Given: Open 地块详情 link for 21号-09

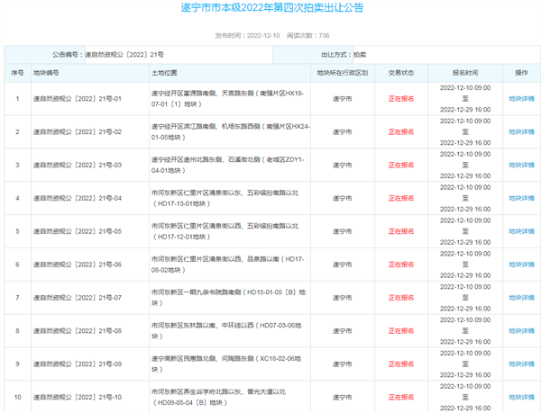Looking at the screenshot, I should coord(521,364).
